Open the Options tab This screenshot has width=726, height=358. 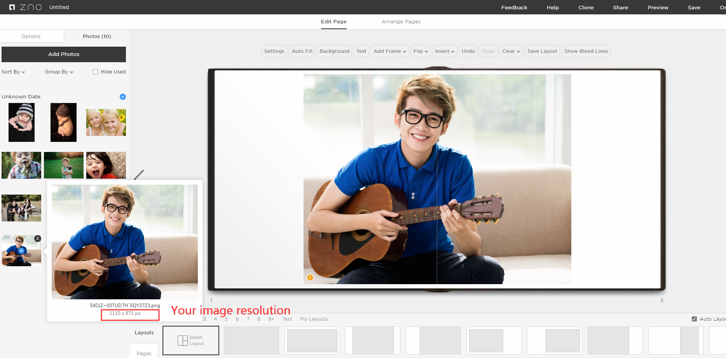pos(31,36)
